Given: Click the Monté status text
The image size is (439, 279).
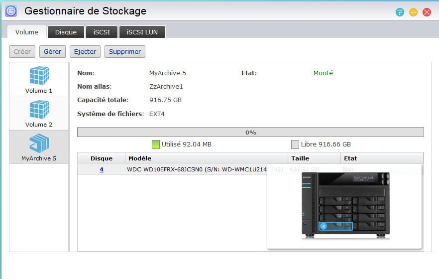Looking at the screenshot, I should click(x=323, y=73).
